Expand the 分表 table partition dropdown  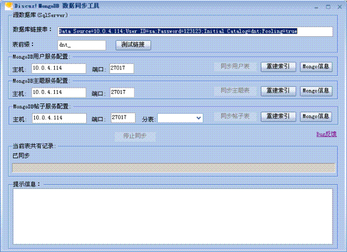pyautogui.click(x=198, y=118)
